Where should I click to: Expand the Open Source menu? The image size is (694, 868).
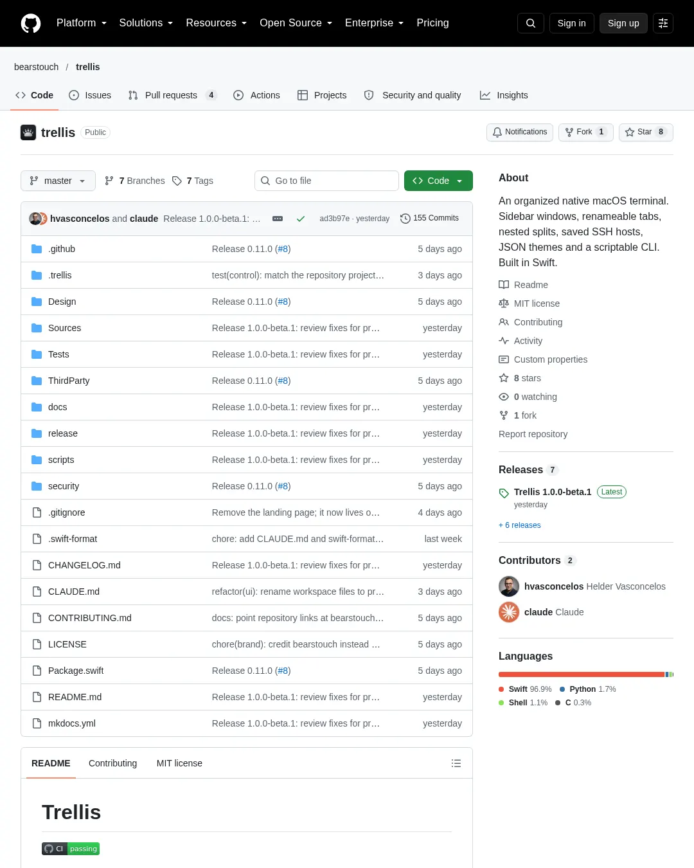(x=296, y=23)
